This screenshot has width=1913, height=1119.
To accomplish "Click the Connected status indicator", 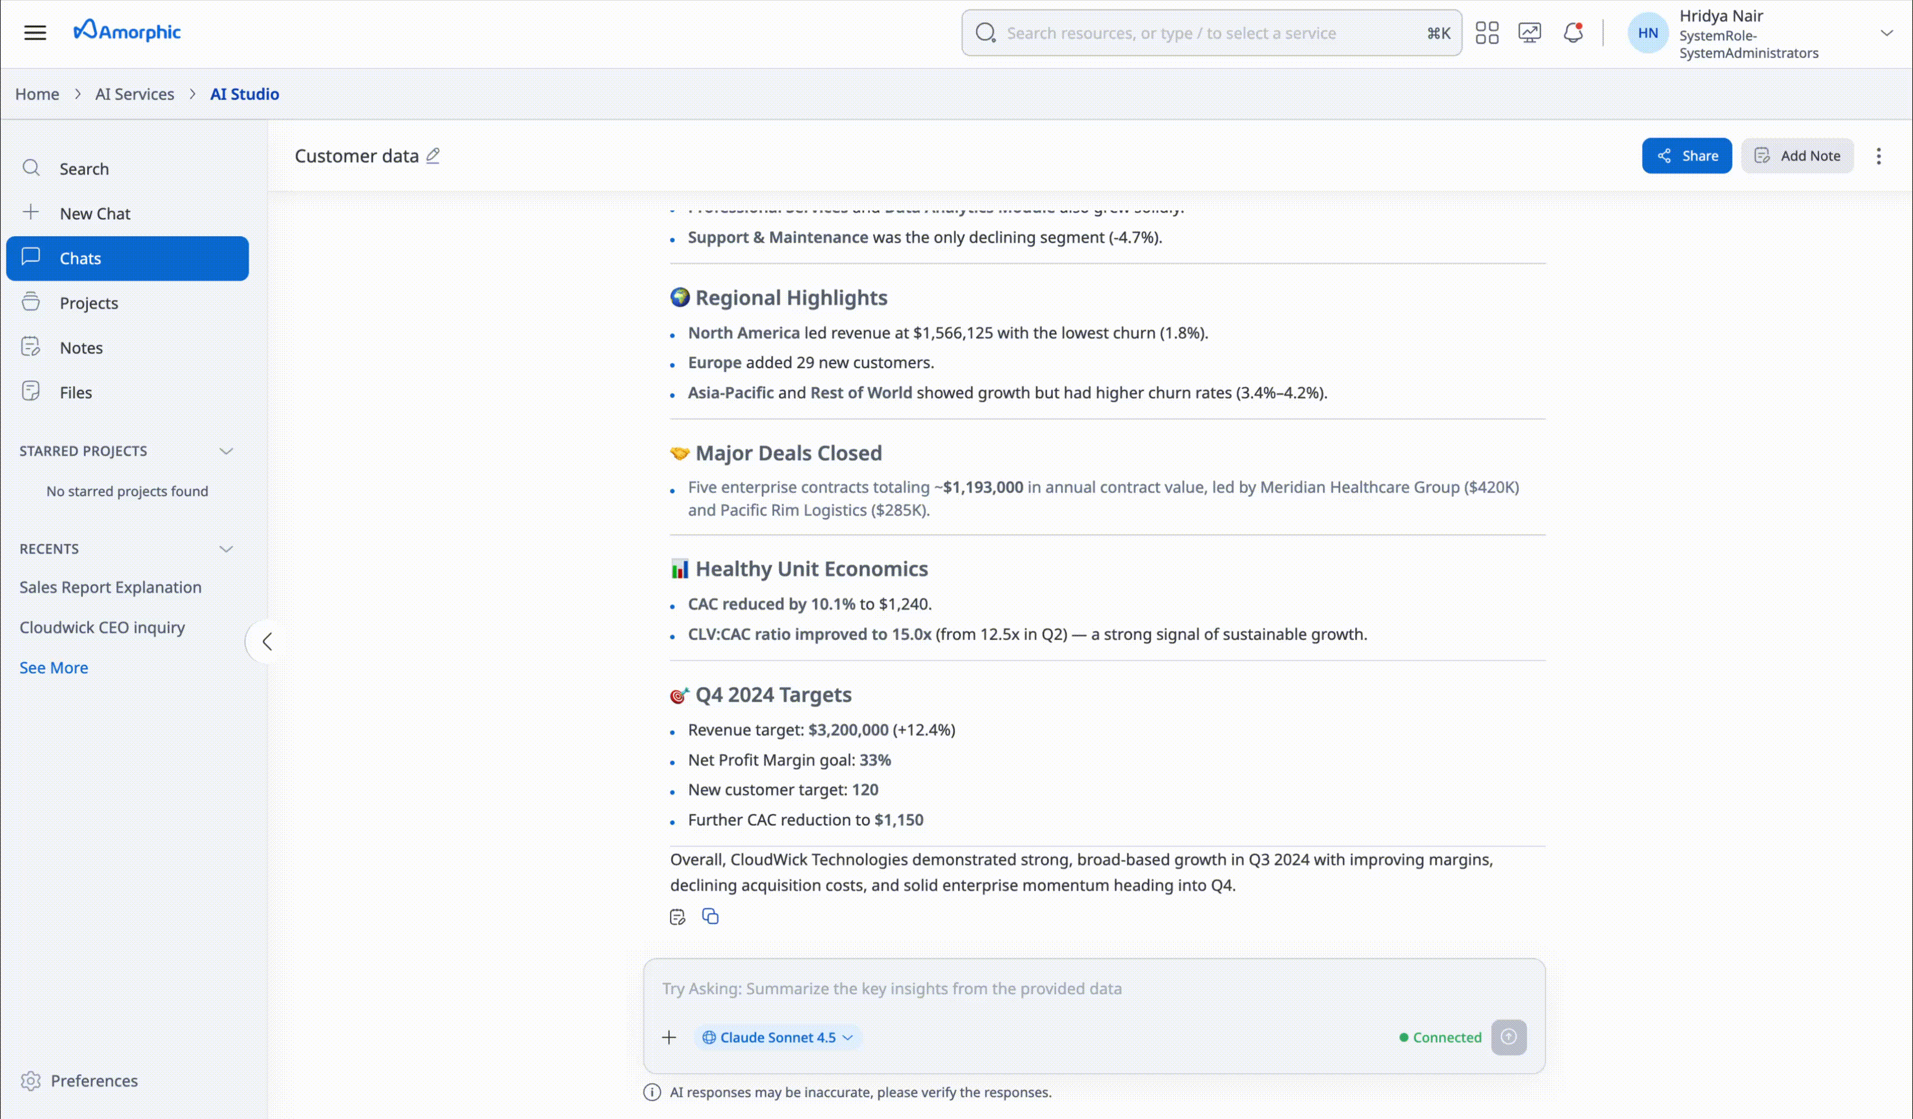I will 1440,1037.
